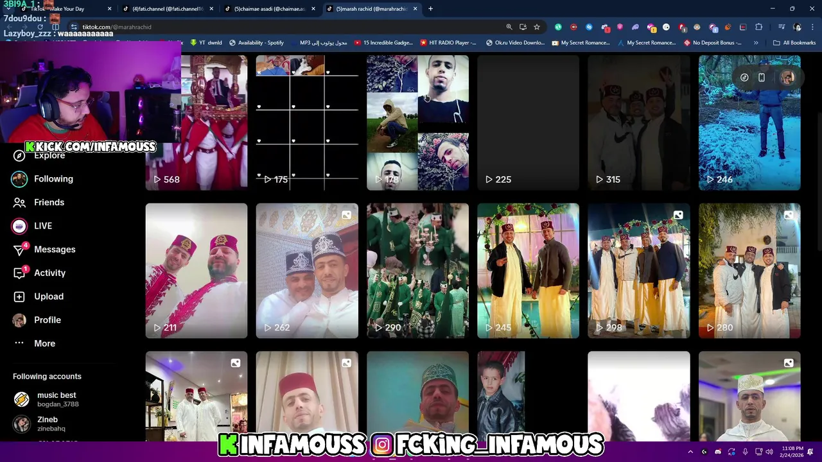Viewport: 822px width, 462px height.
Task: Open the No Deposit Bonus bookmark
Action: click(x=713, y=42)
